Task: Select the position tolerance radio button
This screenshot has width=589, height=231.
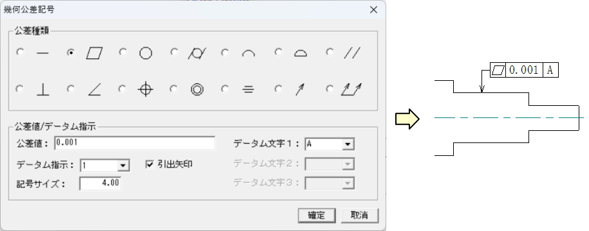Action: pyautogui.click(x=122, y=89)
